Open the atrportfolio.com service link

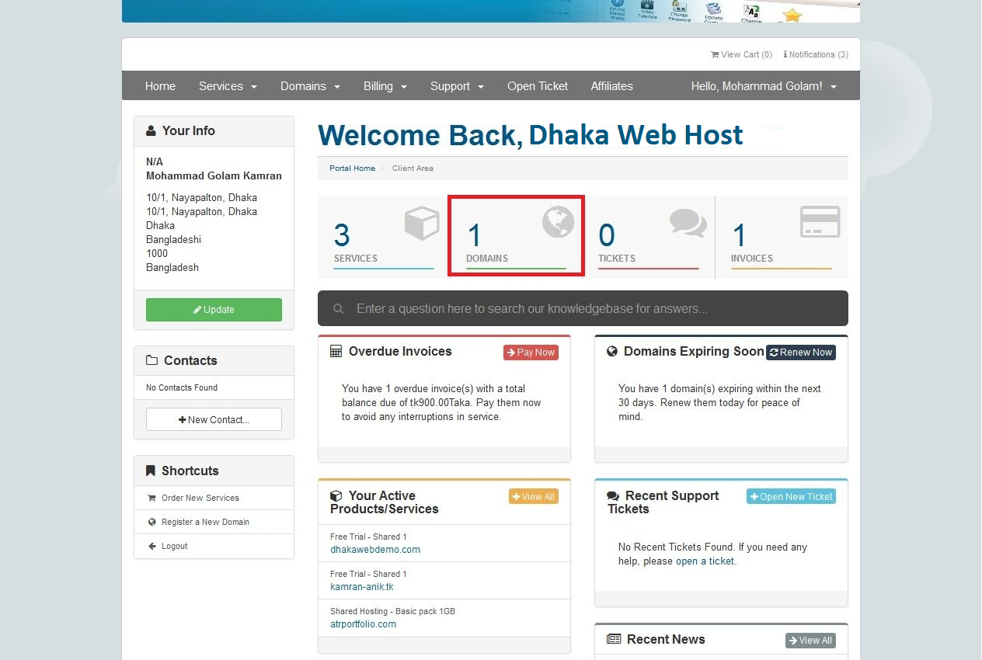[x=363, y=624]
